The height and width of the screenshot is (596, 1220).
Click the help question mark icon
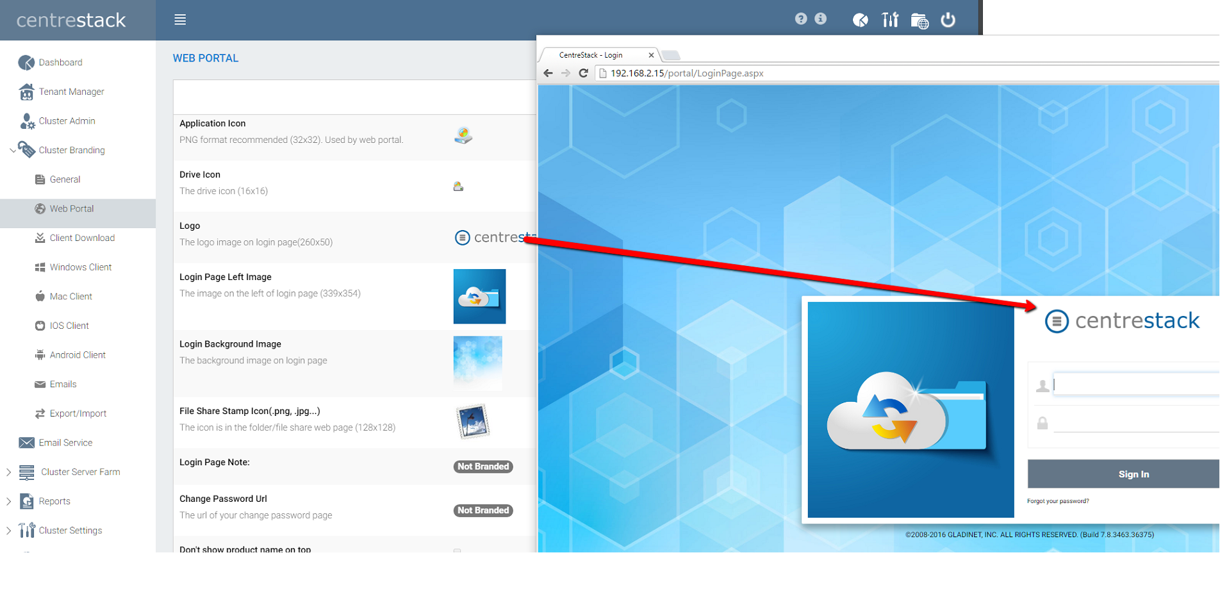[x=801, y=19]
